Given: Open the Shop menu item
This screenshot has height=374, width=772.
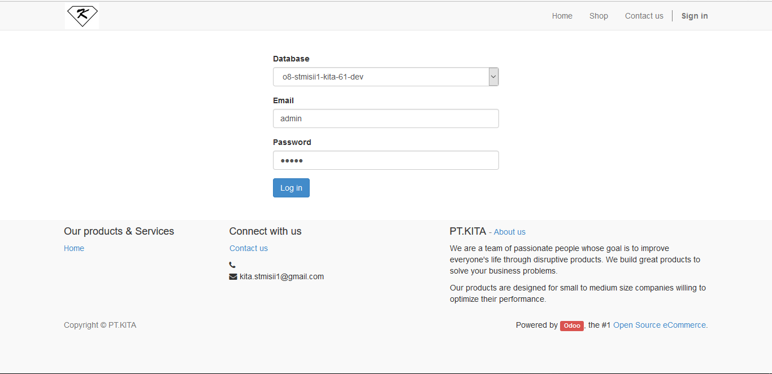Looking at the screenshot, I should pos(598,16).
